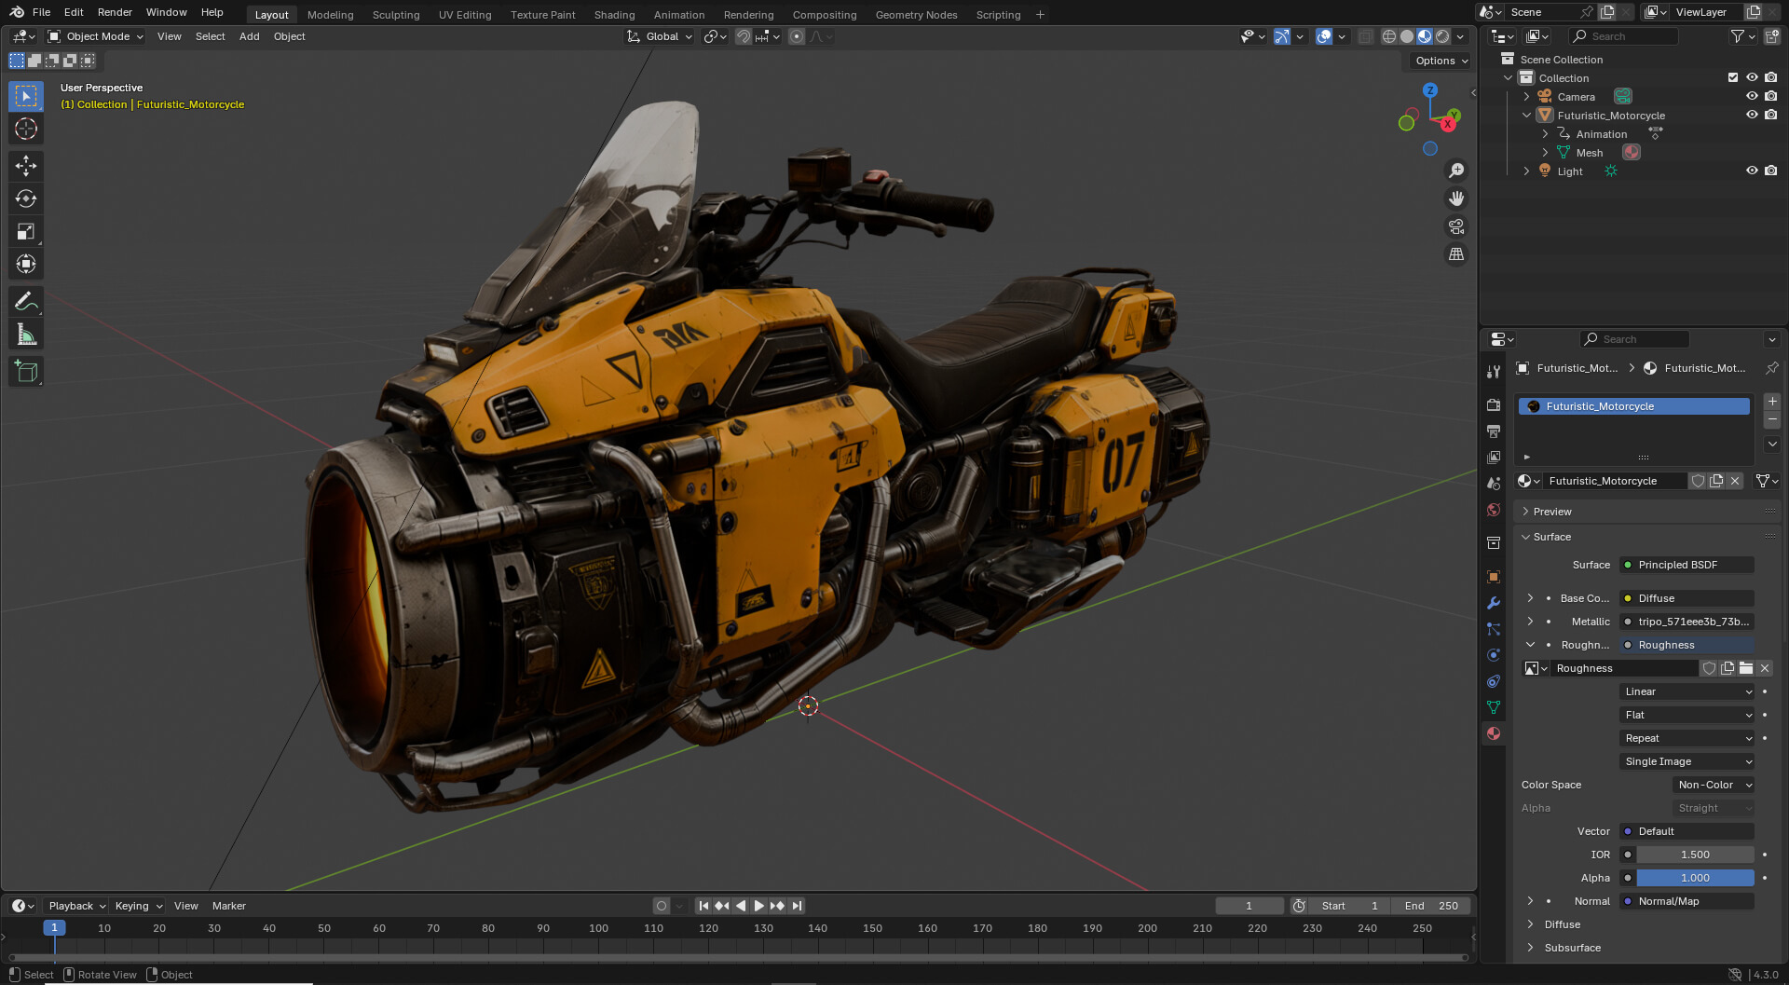
Task: Open the Render properties tab
Action: pyautogui.click(x=1494, y=404)
